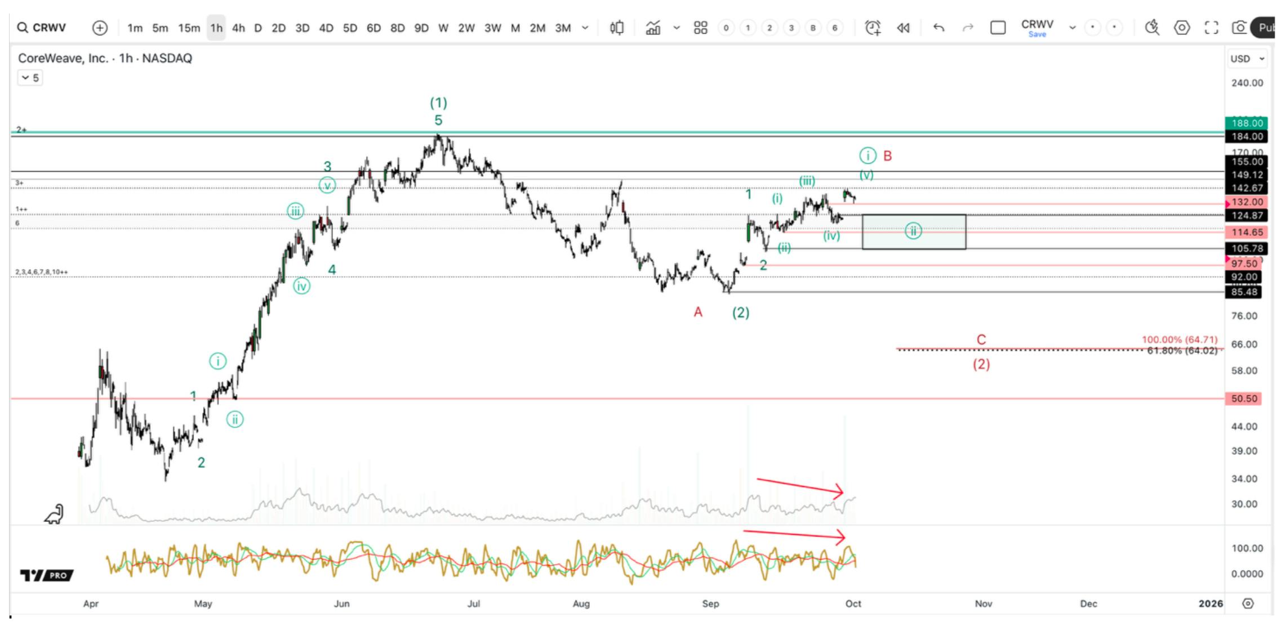The width and height of the screenshot is (1281, 626).
Task: Select the 1h timeframe
Action: (216, 28)
